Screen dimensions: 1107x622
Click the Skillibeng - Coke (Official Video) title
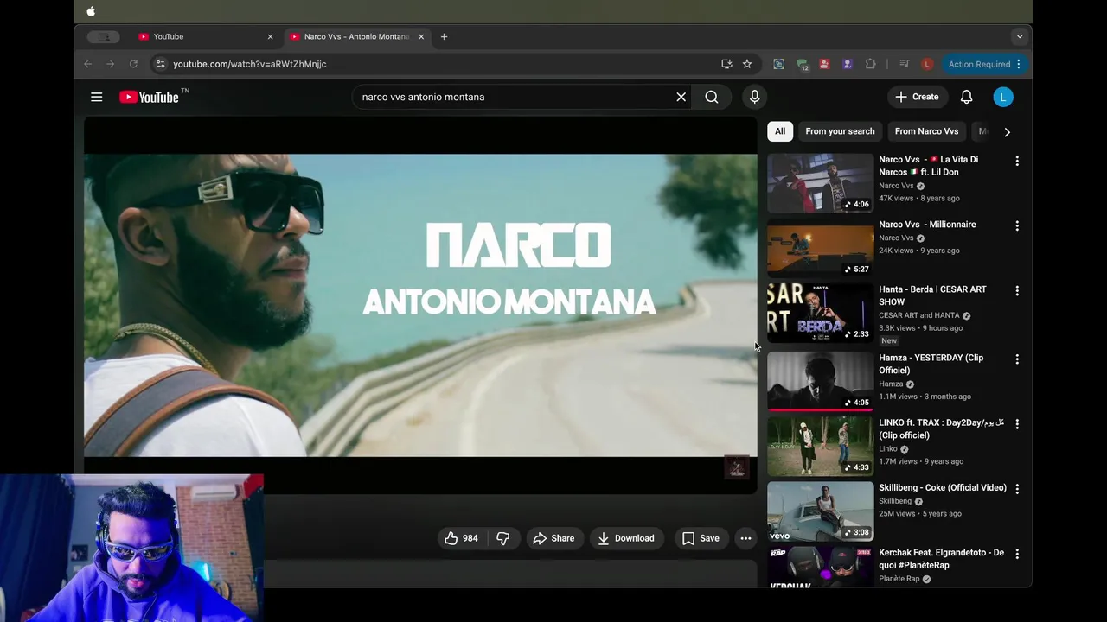(x=943, y=487)
